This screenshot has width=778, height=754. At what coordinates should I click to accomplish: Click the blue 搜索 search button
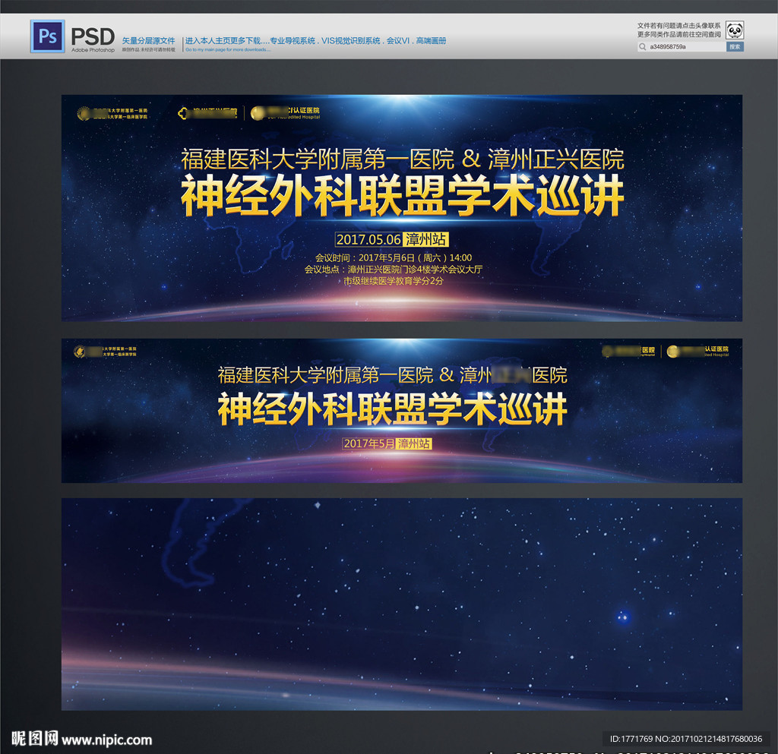(x=735, y=46)
